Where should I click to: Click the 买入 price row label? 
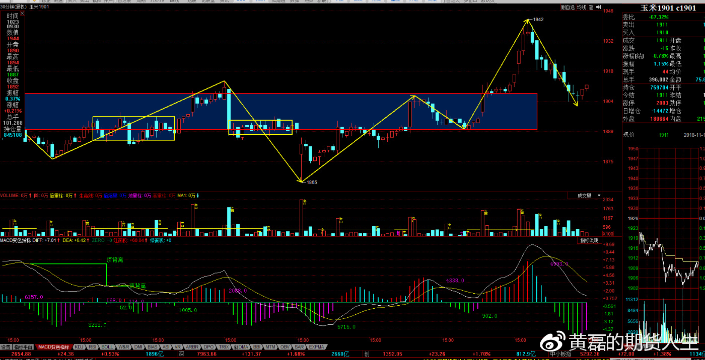629,32
